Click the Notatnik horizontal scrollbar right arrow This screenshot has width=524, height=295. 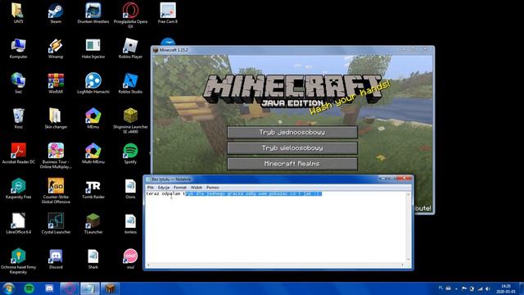403,265
